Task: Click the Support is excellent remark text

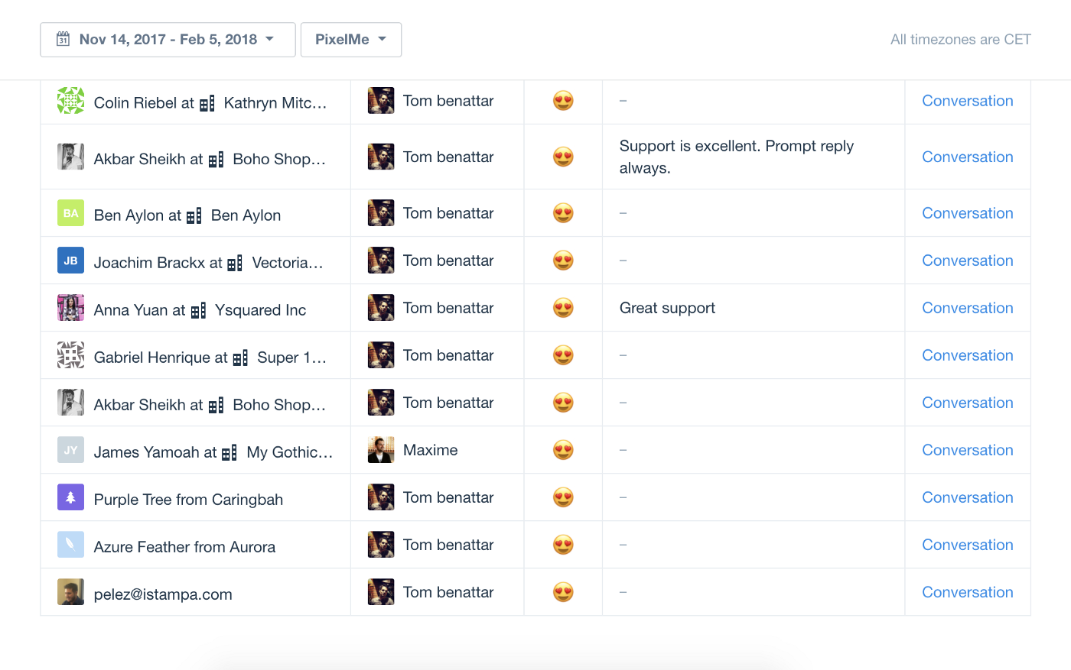Action: pyautogui.click(x=737, y=157)
